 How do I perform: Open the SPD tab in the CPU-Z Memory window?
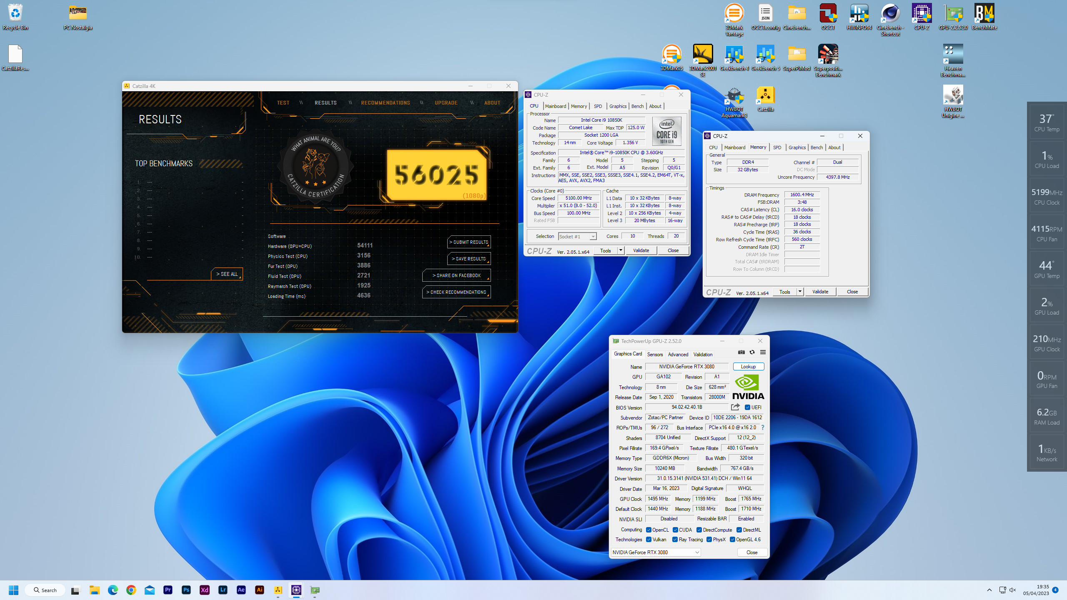point(777,147)
